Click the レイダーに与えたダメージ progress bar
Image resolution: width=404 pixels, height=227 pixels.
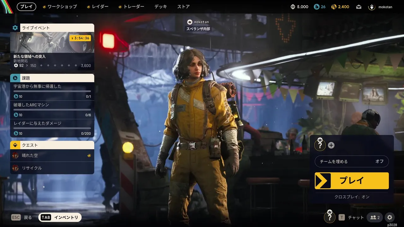coord(52,128)
